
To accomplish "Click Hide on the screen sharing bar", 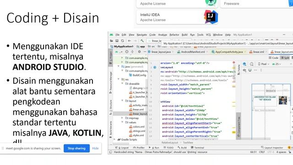I will pos(95,148).
